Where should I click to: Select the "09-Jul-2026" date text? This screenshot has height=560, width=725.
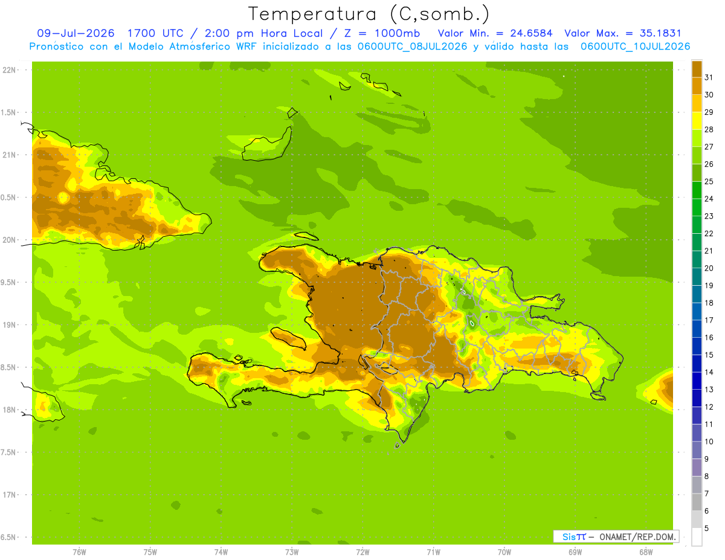(x=76, y=33)
